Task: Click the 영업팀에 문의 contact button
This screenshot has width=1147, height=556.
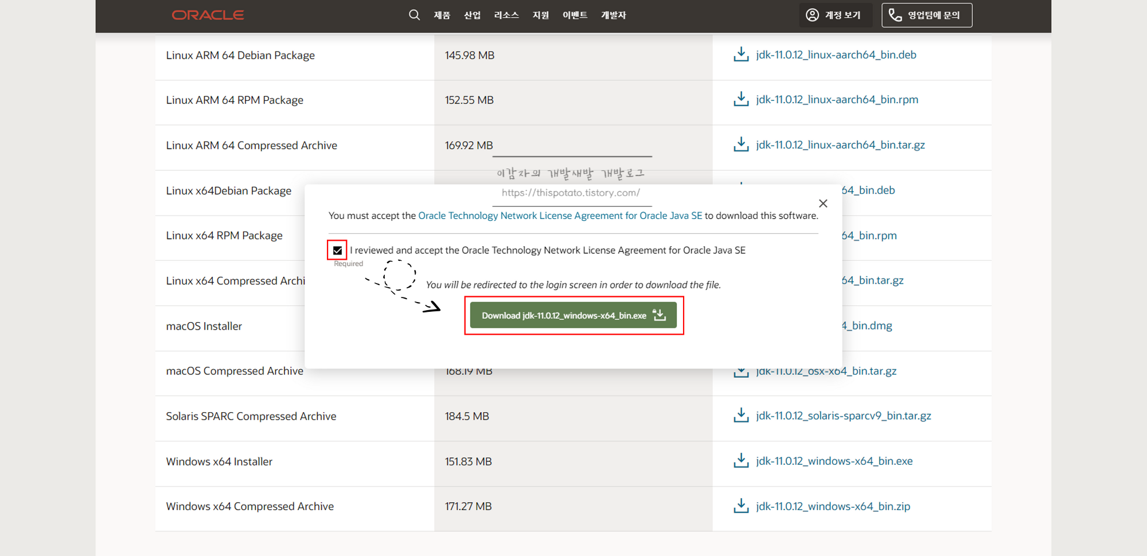Action: coord(927,15)
